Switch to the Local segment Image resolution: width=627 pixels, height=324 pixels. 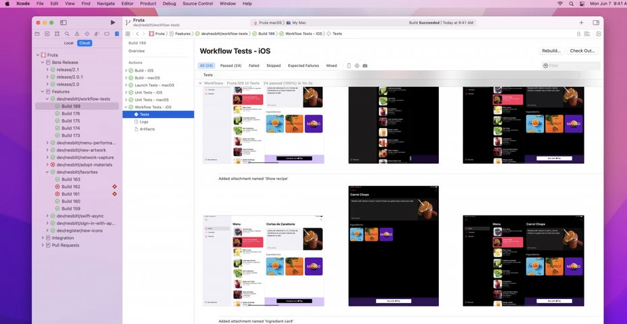(x=69, y=43)
